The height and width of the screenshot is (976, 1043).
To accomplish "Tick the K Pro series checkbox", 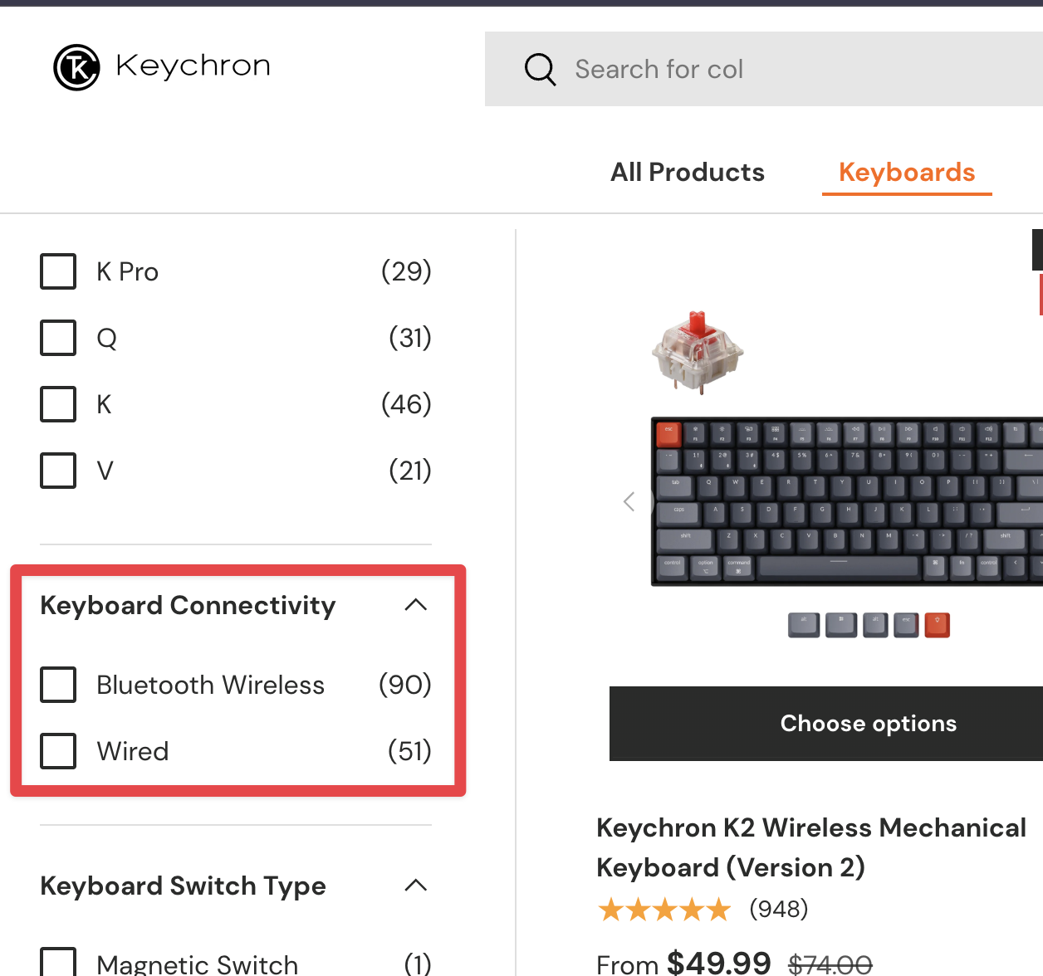I will coord(58,271).
